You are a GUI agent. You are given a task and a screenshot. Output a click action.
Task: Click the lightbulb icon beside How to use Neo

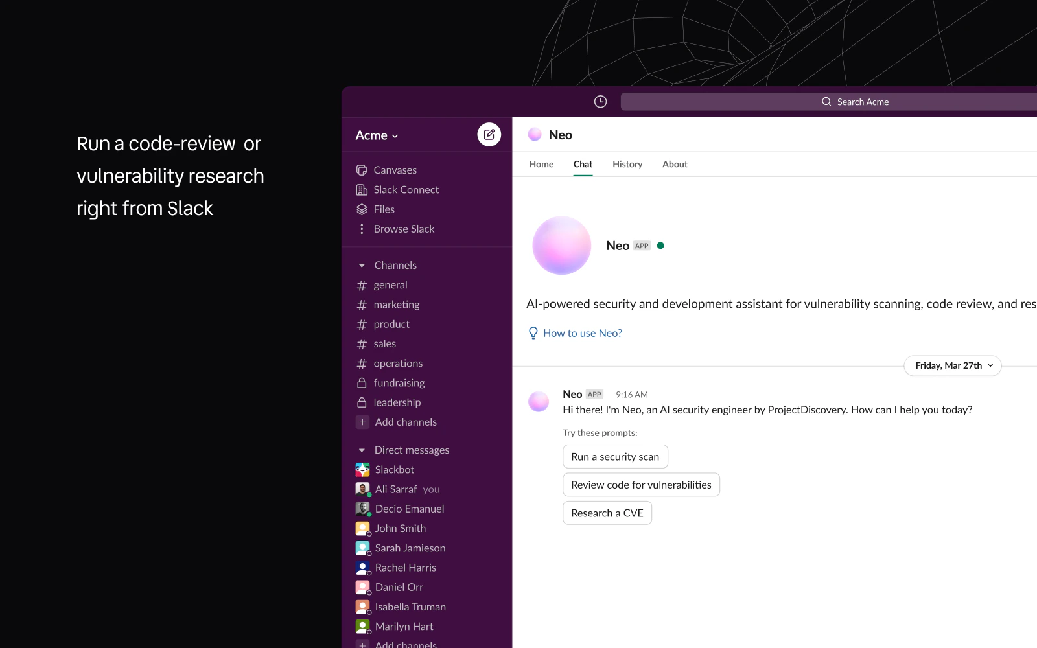click(x=533, y=333)
